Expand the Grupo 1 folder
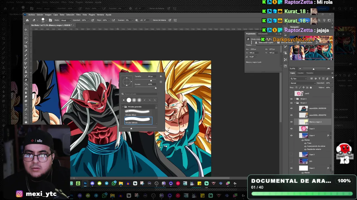This screenshot has width=357, height=200. point(295,99)
